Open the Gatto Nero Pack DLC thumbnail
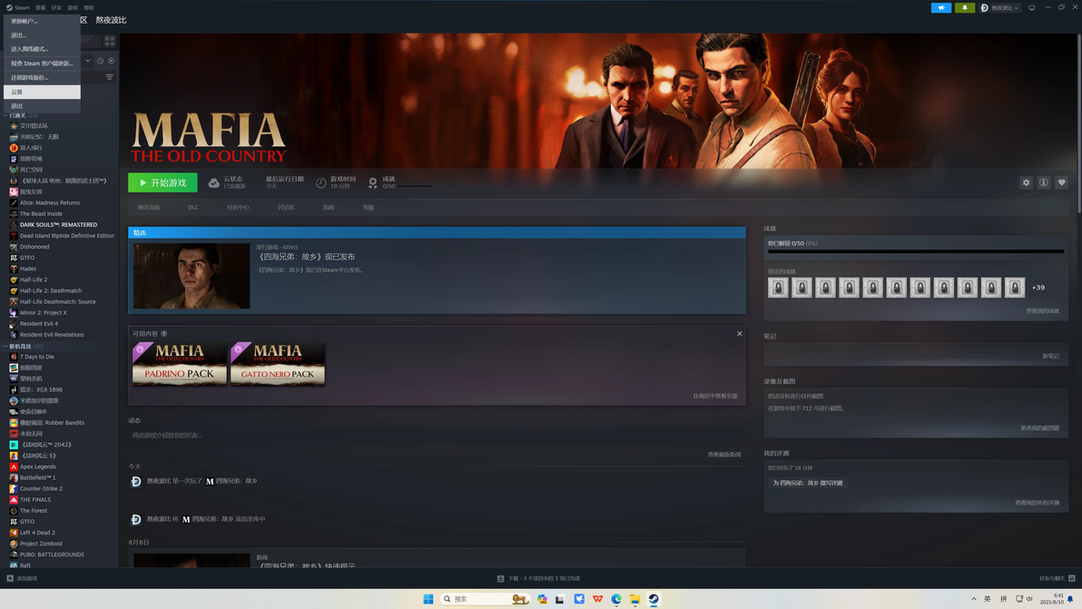 click(278, 363)
